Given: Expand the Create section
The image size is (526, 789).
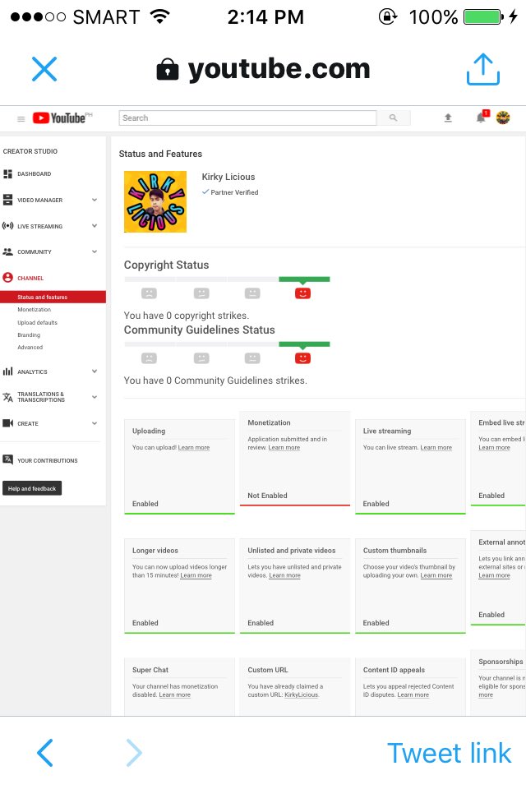Looking at the screenshot, I should (x=95, y=423).
